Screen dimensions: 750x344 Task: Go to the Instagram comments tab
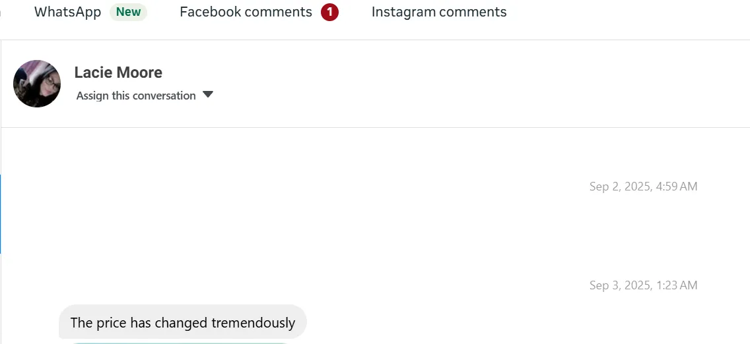439,12
